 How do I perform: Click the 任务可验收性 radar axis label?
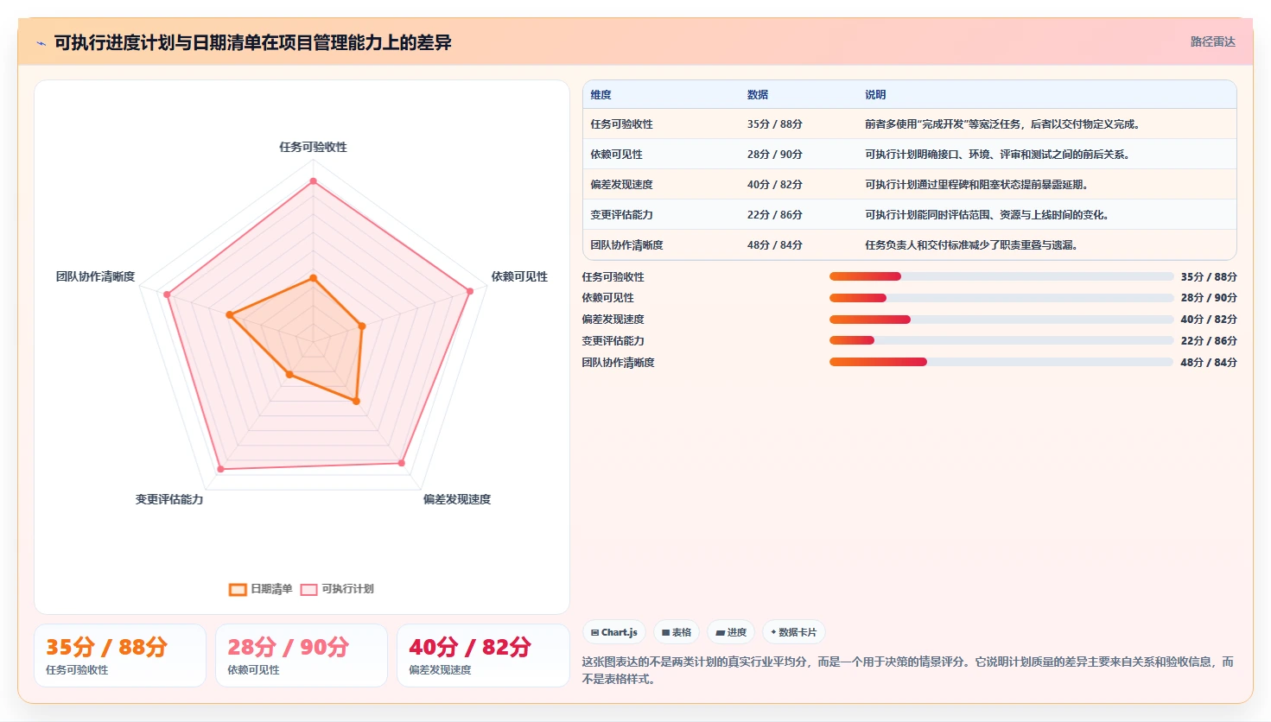pyautogui.click(x=313, y=147)
